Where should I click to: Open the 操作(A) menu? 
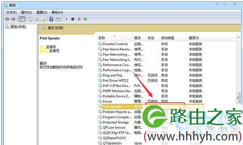(26, 12)
